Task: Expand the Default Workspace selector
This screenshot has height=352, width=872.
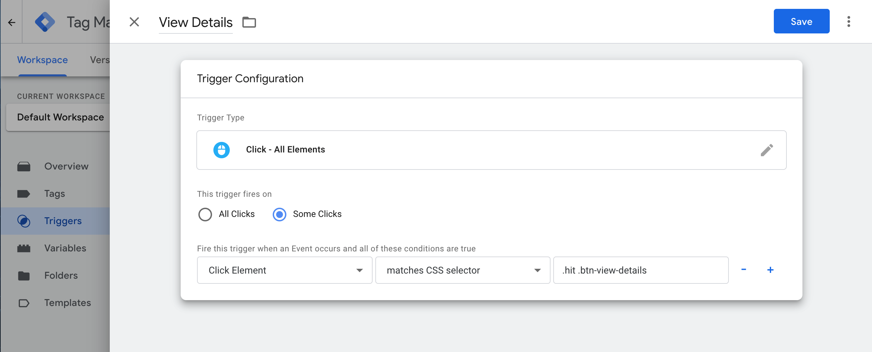Action: (x=60, y=117)
